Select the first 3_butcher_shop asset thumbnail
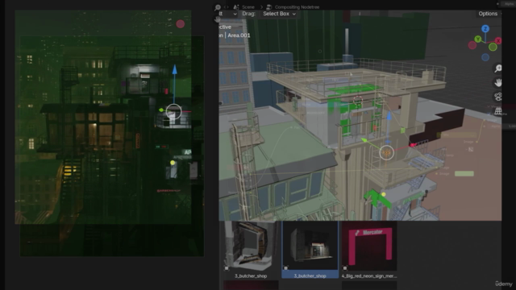Image resolution: width=516 pixels, height=290 pixels. pos(251,246)
